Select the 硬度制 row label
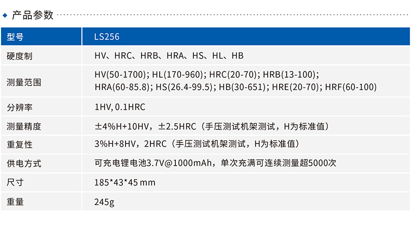 (20, 56)
